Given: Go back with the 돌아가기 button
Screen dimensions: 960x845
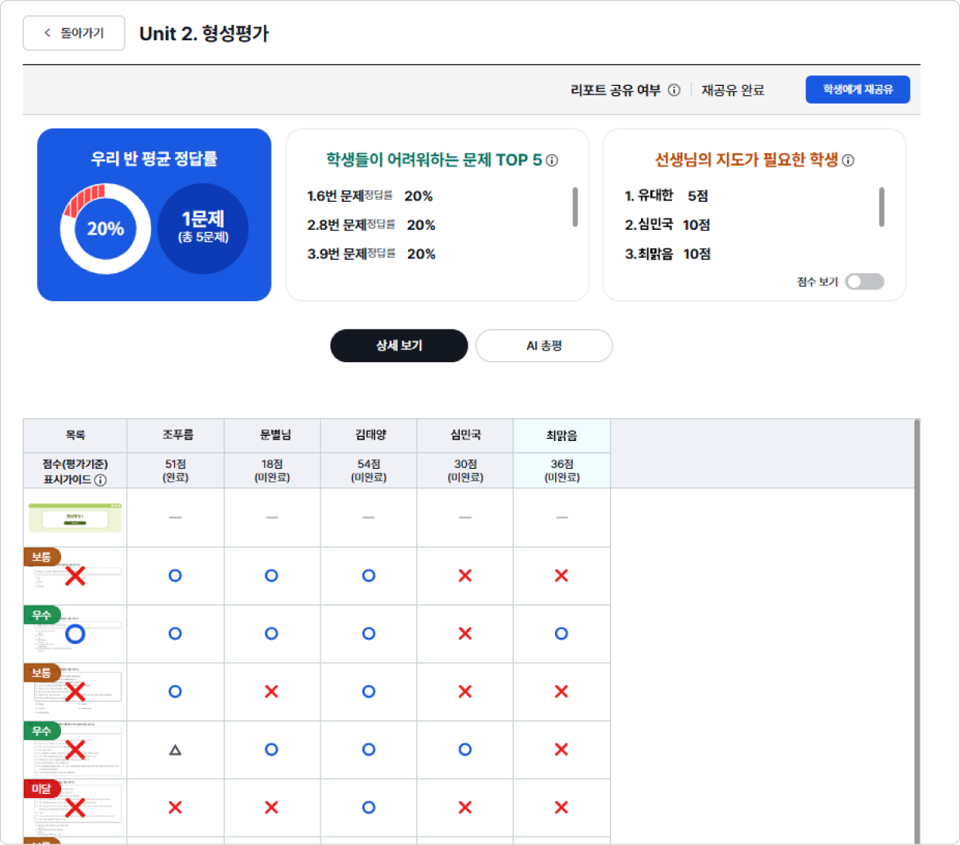Looking at the screenshot, I should pos(74,33).
